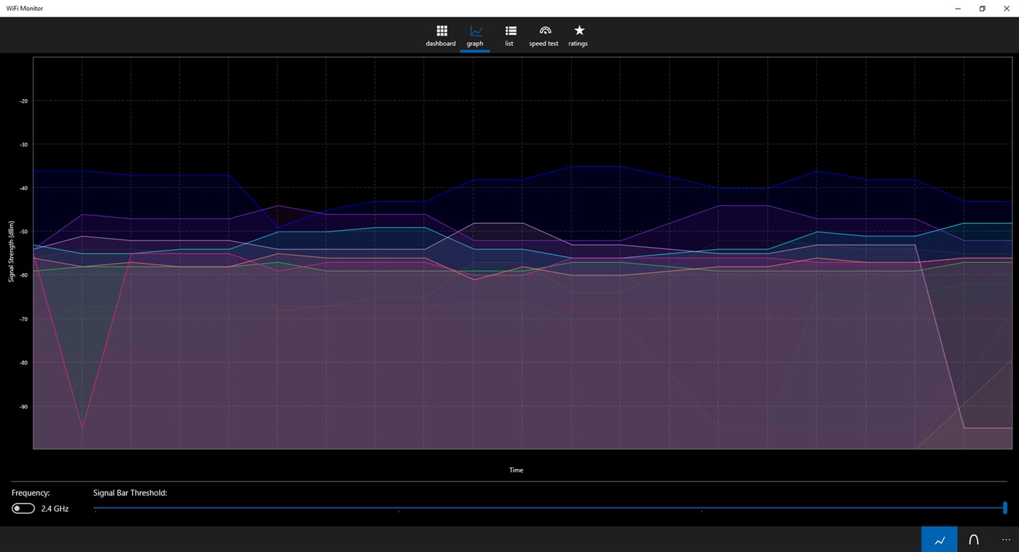This screenshot has width=1019, height=552.
Task: Open the See more options menu
Action: click(1006, 540)
